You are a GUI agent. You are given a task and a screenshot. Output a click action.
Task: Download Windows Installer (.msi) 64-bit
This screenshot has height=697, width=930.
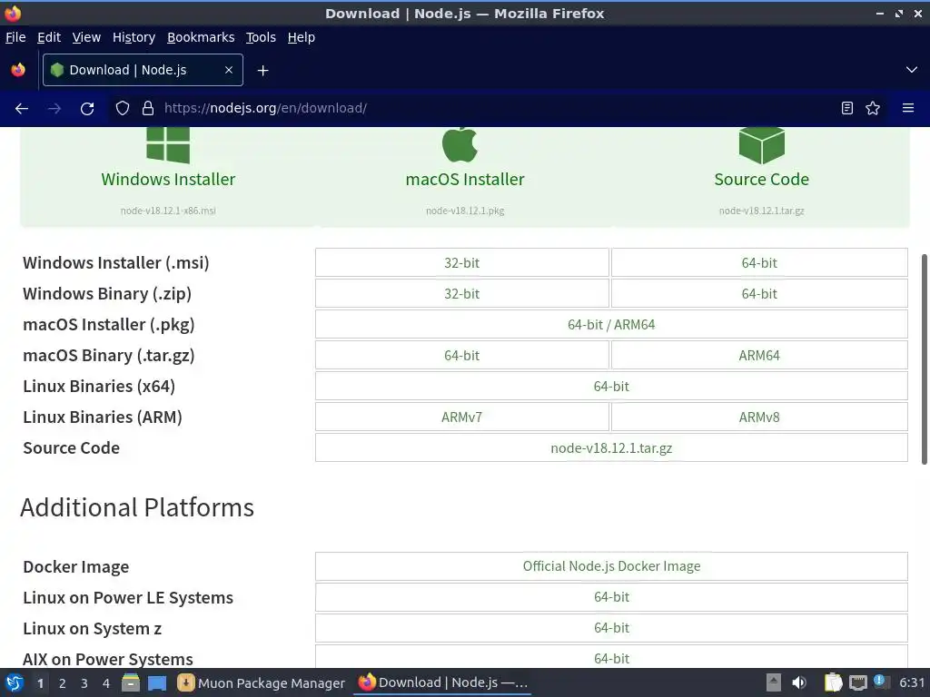click(759, 262)
